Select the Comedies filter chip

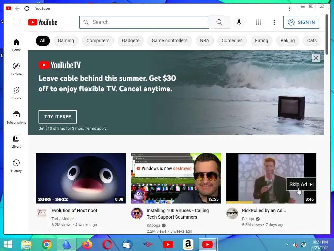(232, 41)
